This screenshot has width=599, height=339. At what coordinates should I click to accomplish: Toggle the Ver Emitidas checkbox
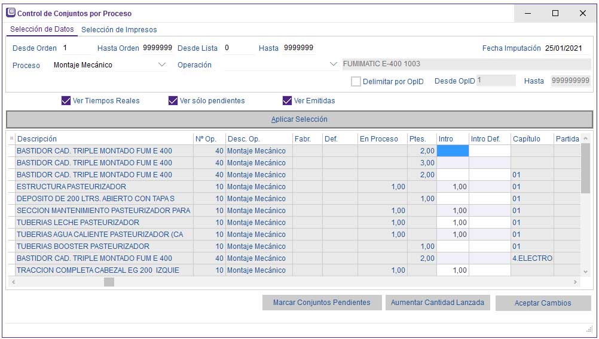pos(288,101)
